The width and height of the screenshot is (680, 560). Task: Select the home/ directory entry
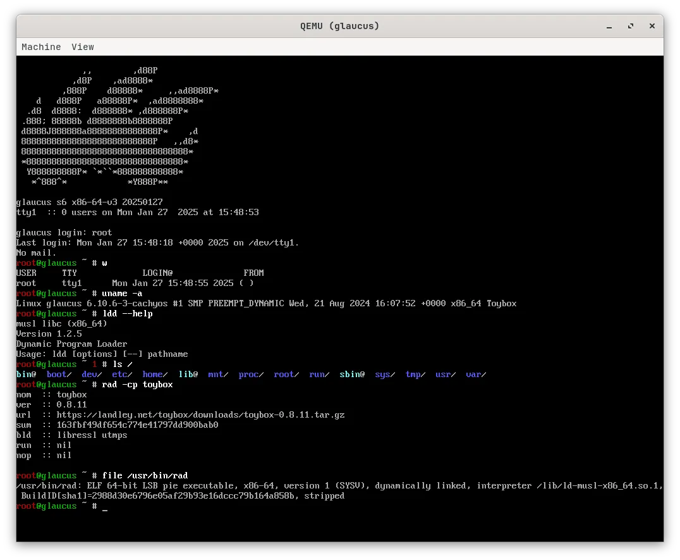(154, 374)
